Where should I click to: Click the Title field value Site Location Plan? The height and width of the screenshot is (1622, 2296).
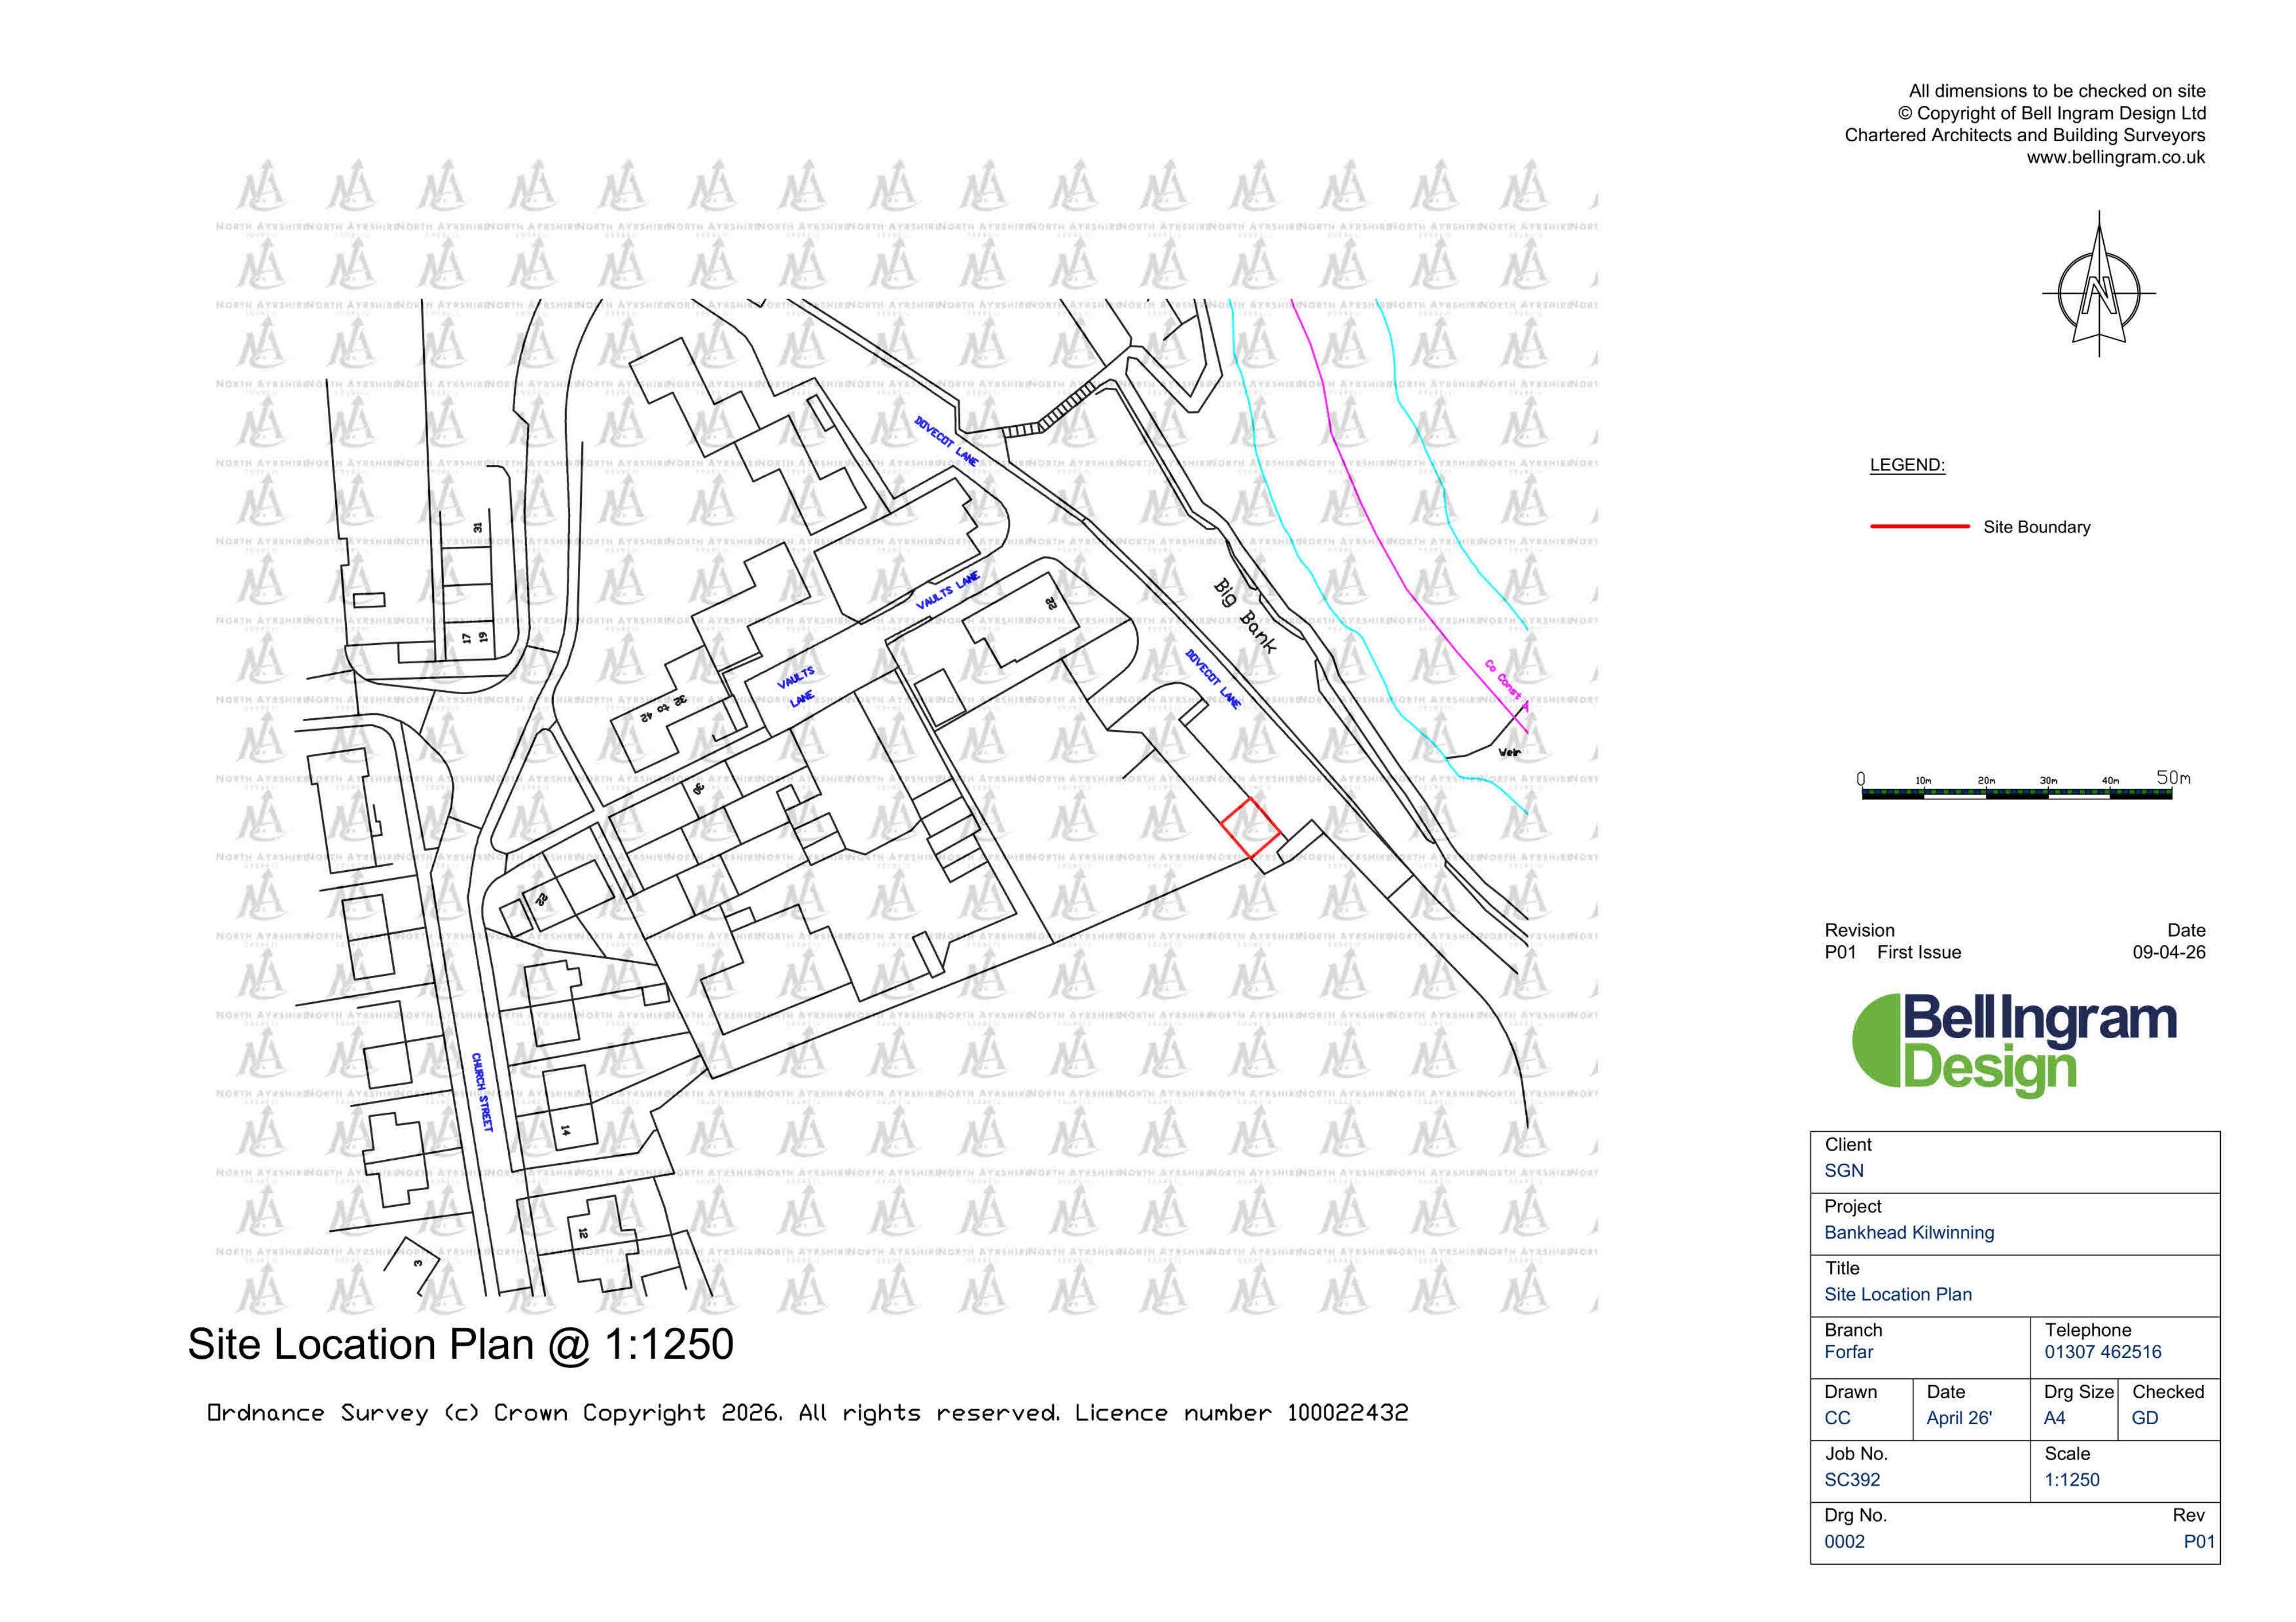(x=1897, y=1294)
